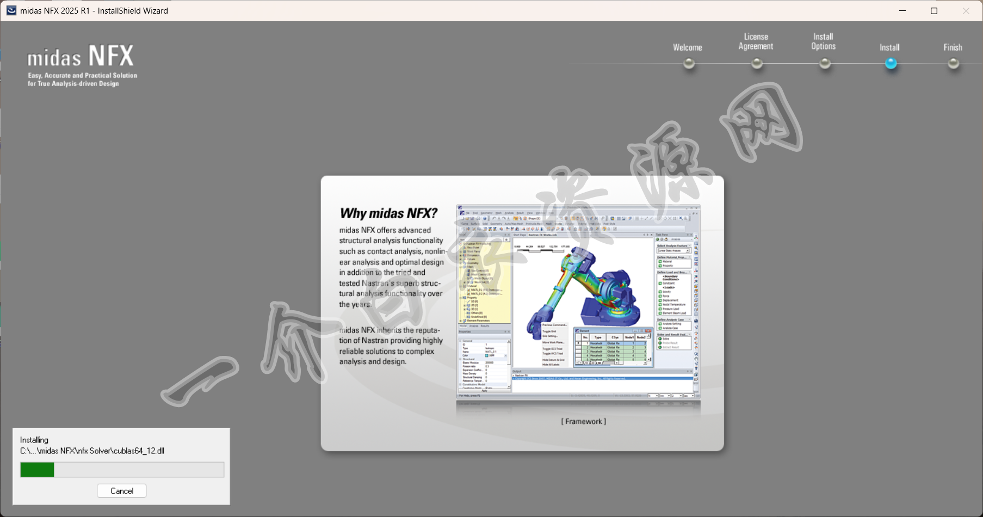Click the tagline 'Easy, Accurate and Practical Solution'

83,76
